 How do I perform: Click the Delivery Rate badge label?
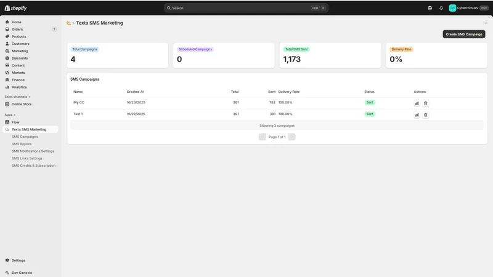point(401,49)
